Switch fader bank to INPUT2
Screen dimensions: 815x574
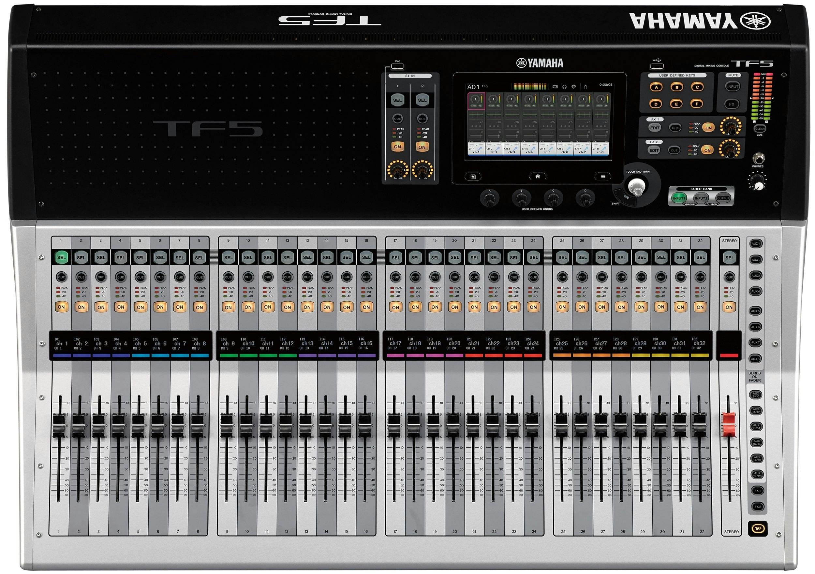pos(702,198)
